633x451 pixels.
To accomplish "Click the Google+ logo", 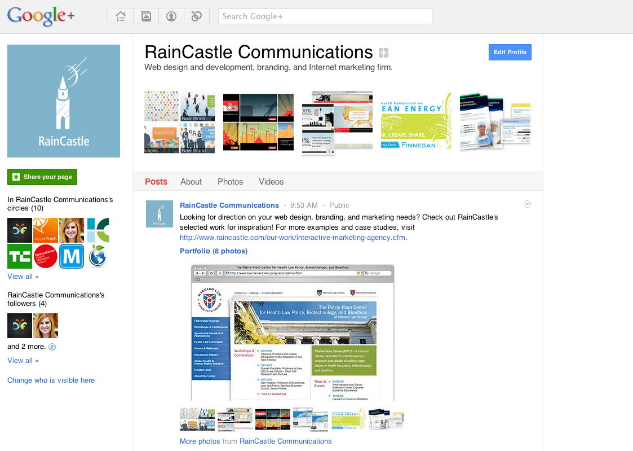I will point(41,16).
